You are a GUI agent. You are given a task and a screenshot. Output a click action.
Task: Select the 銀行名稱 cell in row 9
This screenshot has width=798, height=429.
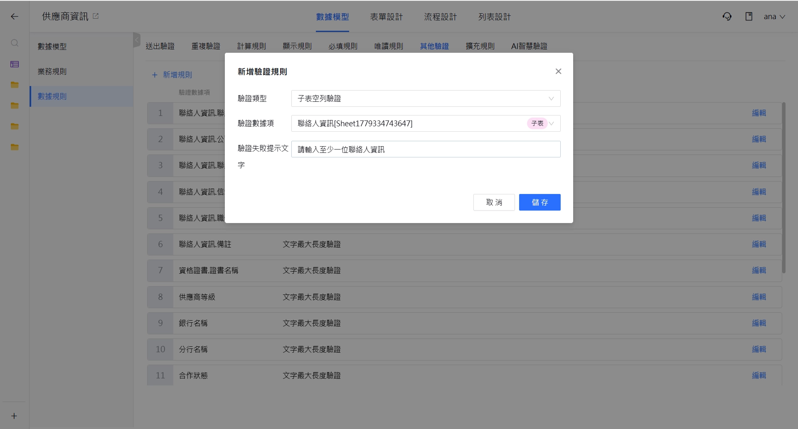[x=193, y=323]
